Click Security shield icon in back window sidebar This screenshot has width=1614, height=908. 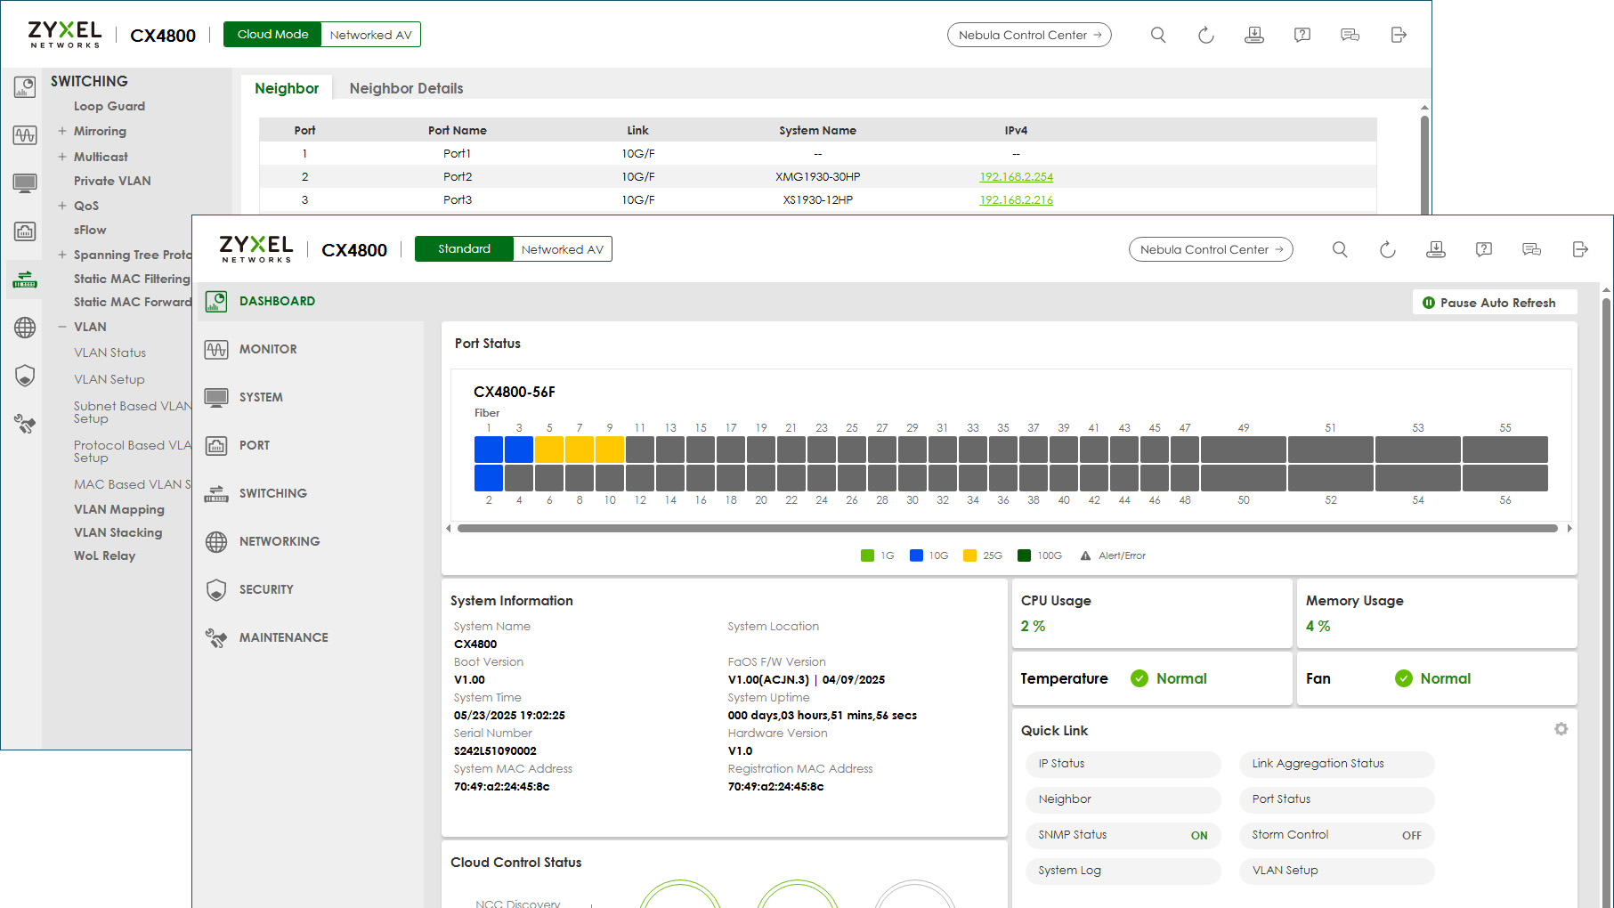[25, 376]
